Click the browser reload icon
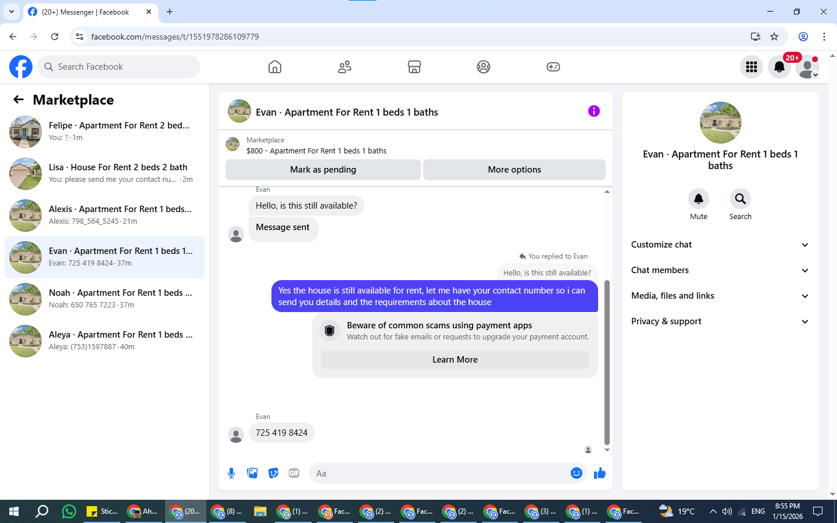 click(55, 37)
